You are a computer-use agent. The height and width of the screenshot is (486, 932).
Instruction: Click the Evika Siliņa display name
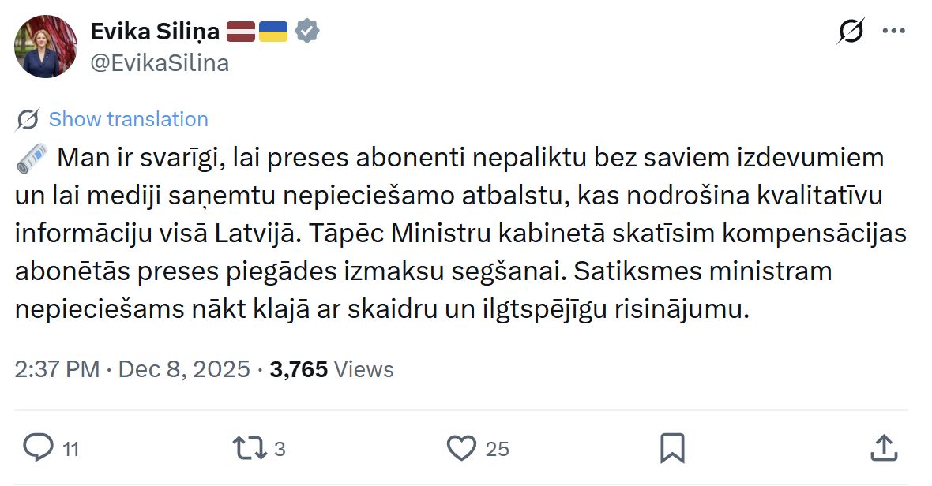(x=155, y=32)
